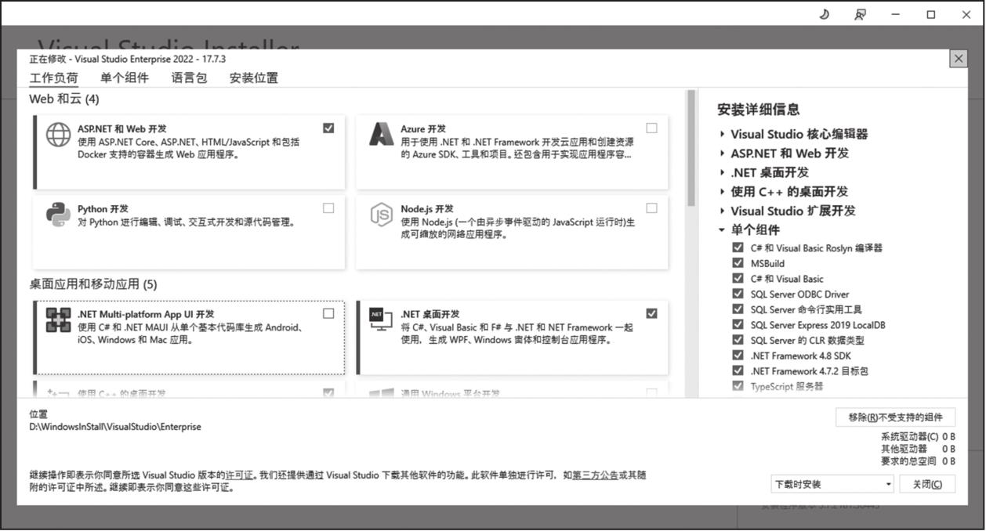Image resolution: width=986 pixels, height=531 pixels.
Task: Close the modify dialog with X
Action: [958, 59]
